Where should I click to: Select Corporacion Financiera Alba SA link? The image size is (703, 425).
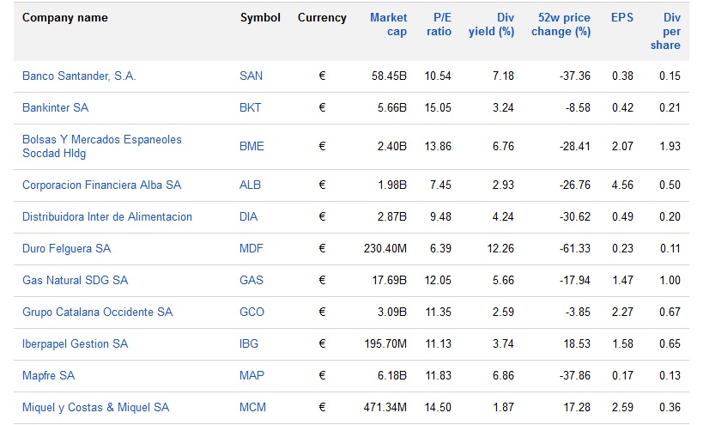pos(101,185)
